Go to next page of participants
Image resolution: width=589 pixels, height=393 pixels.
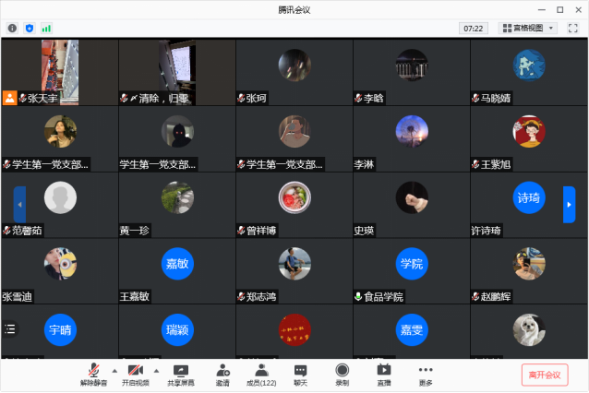pyautogui.click(x=569, y=204)
